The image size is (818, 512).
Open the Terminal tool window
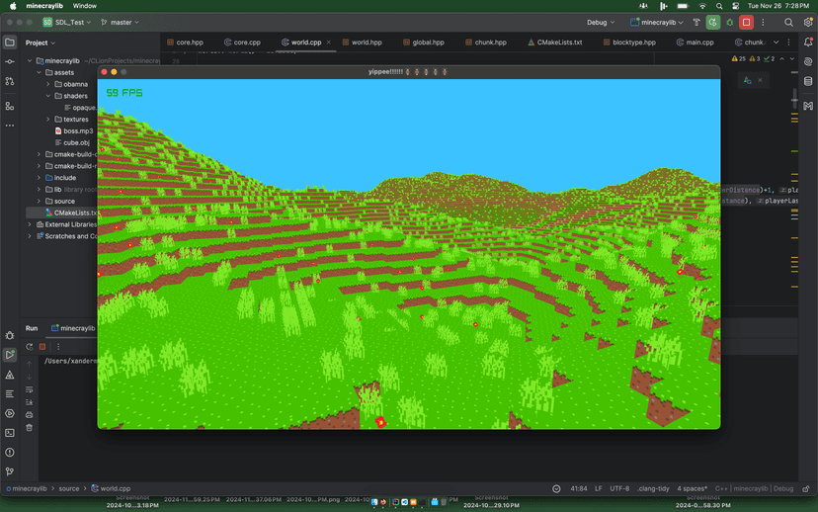point(10,433)
